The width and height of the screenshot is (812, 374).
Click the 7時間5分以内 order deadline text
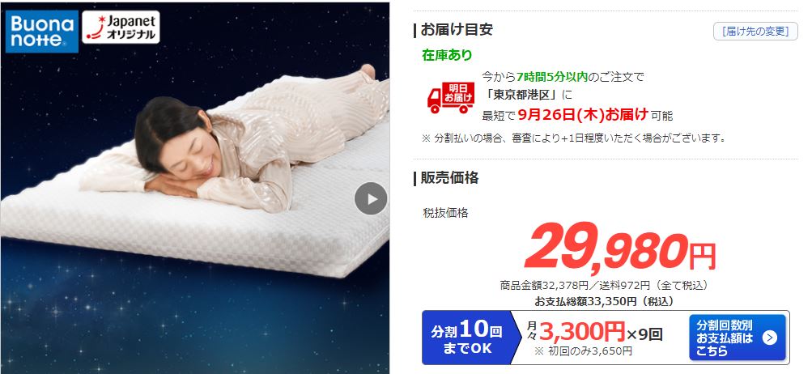(x=552, y=77)
